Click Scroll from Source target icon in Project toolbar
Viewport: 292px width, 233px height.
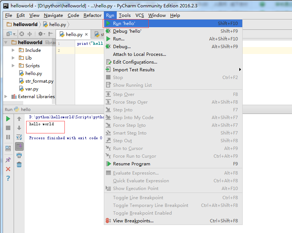pyautogui.click(x=22, y=34)
